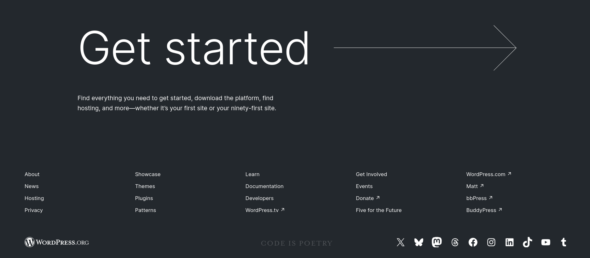The width and height of the screenshot is (590, 258).
Task: Open Five for the Future link
Action: [379, 210]
